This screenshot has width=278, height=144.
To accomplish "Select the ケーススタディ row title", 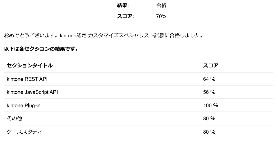I will click(x=24, y=132).
